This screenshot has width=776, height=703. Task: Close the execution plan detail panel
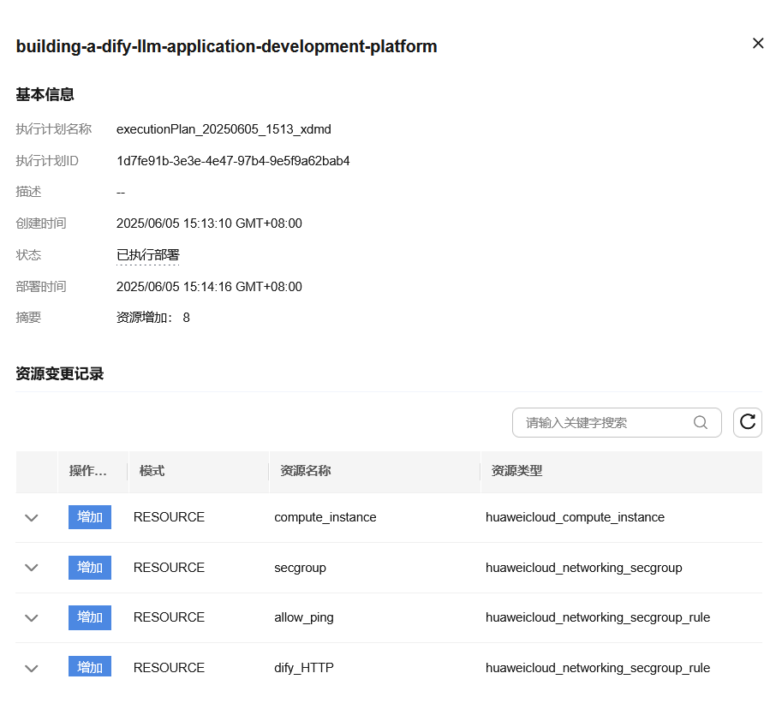(758, 44)
